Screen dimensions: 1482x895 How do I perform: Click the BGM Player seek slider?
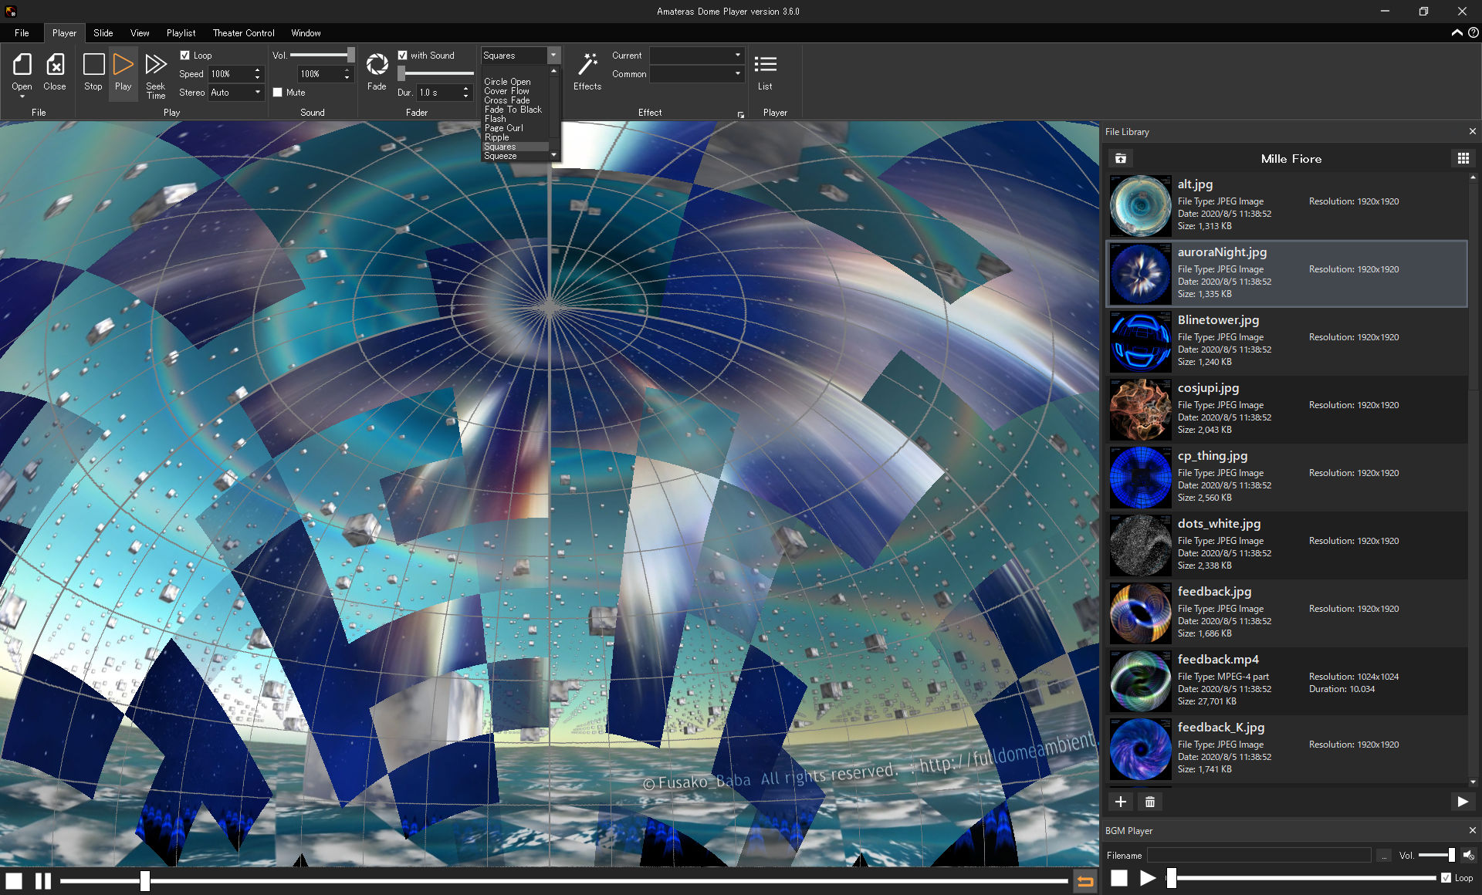(x=1301, y=878)
